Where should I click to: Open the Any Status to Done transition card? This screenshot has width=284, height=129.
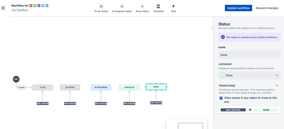[x=250, y=110]
